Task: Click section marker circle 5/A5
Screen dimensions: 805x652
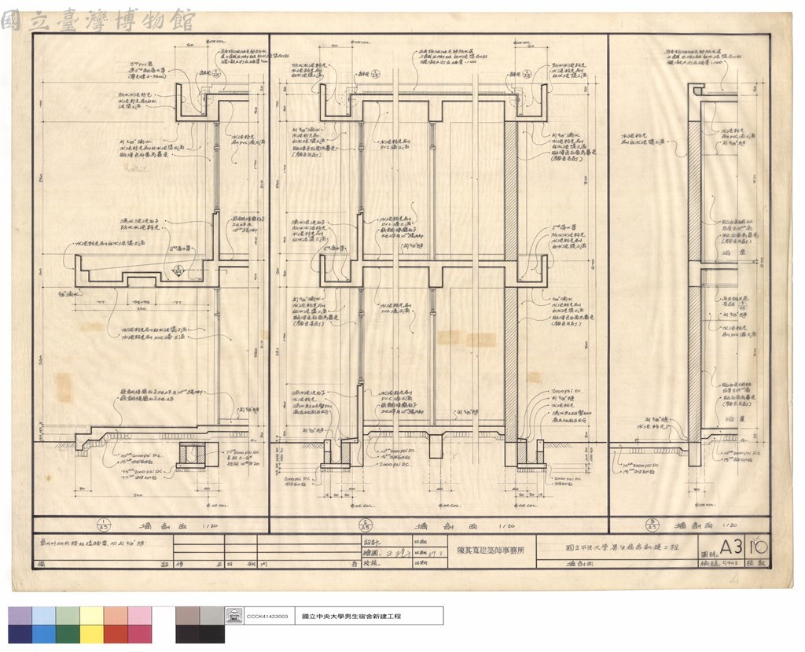Action: click(652, 525)
